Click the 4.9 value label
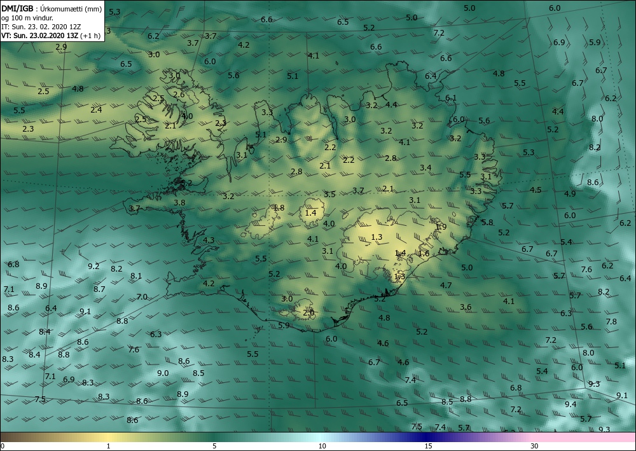 click(570, 194)
